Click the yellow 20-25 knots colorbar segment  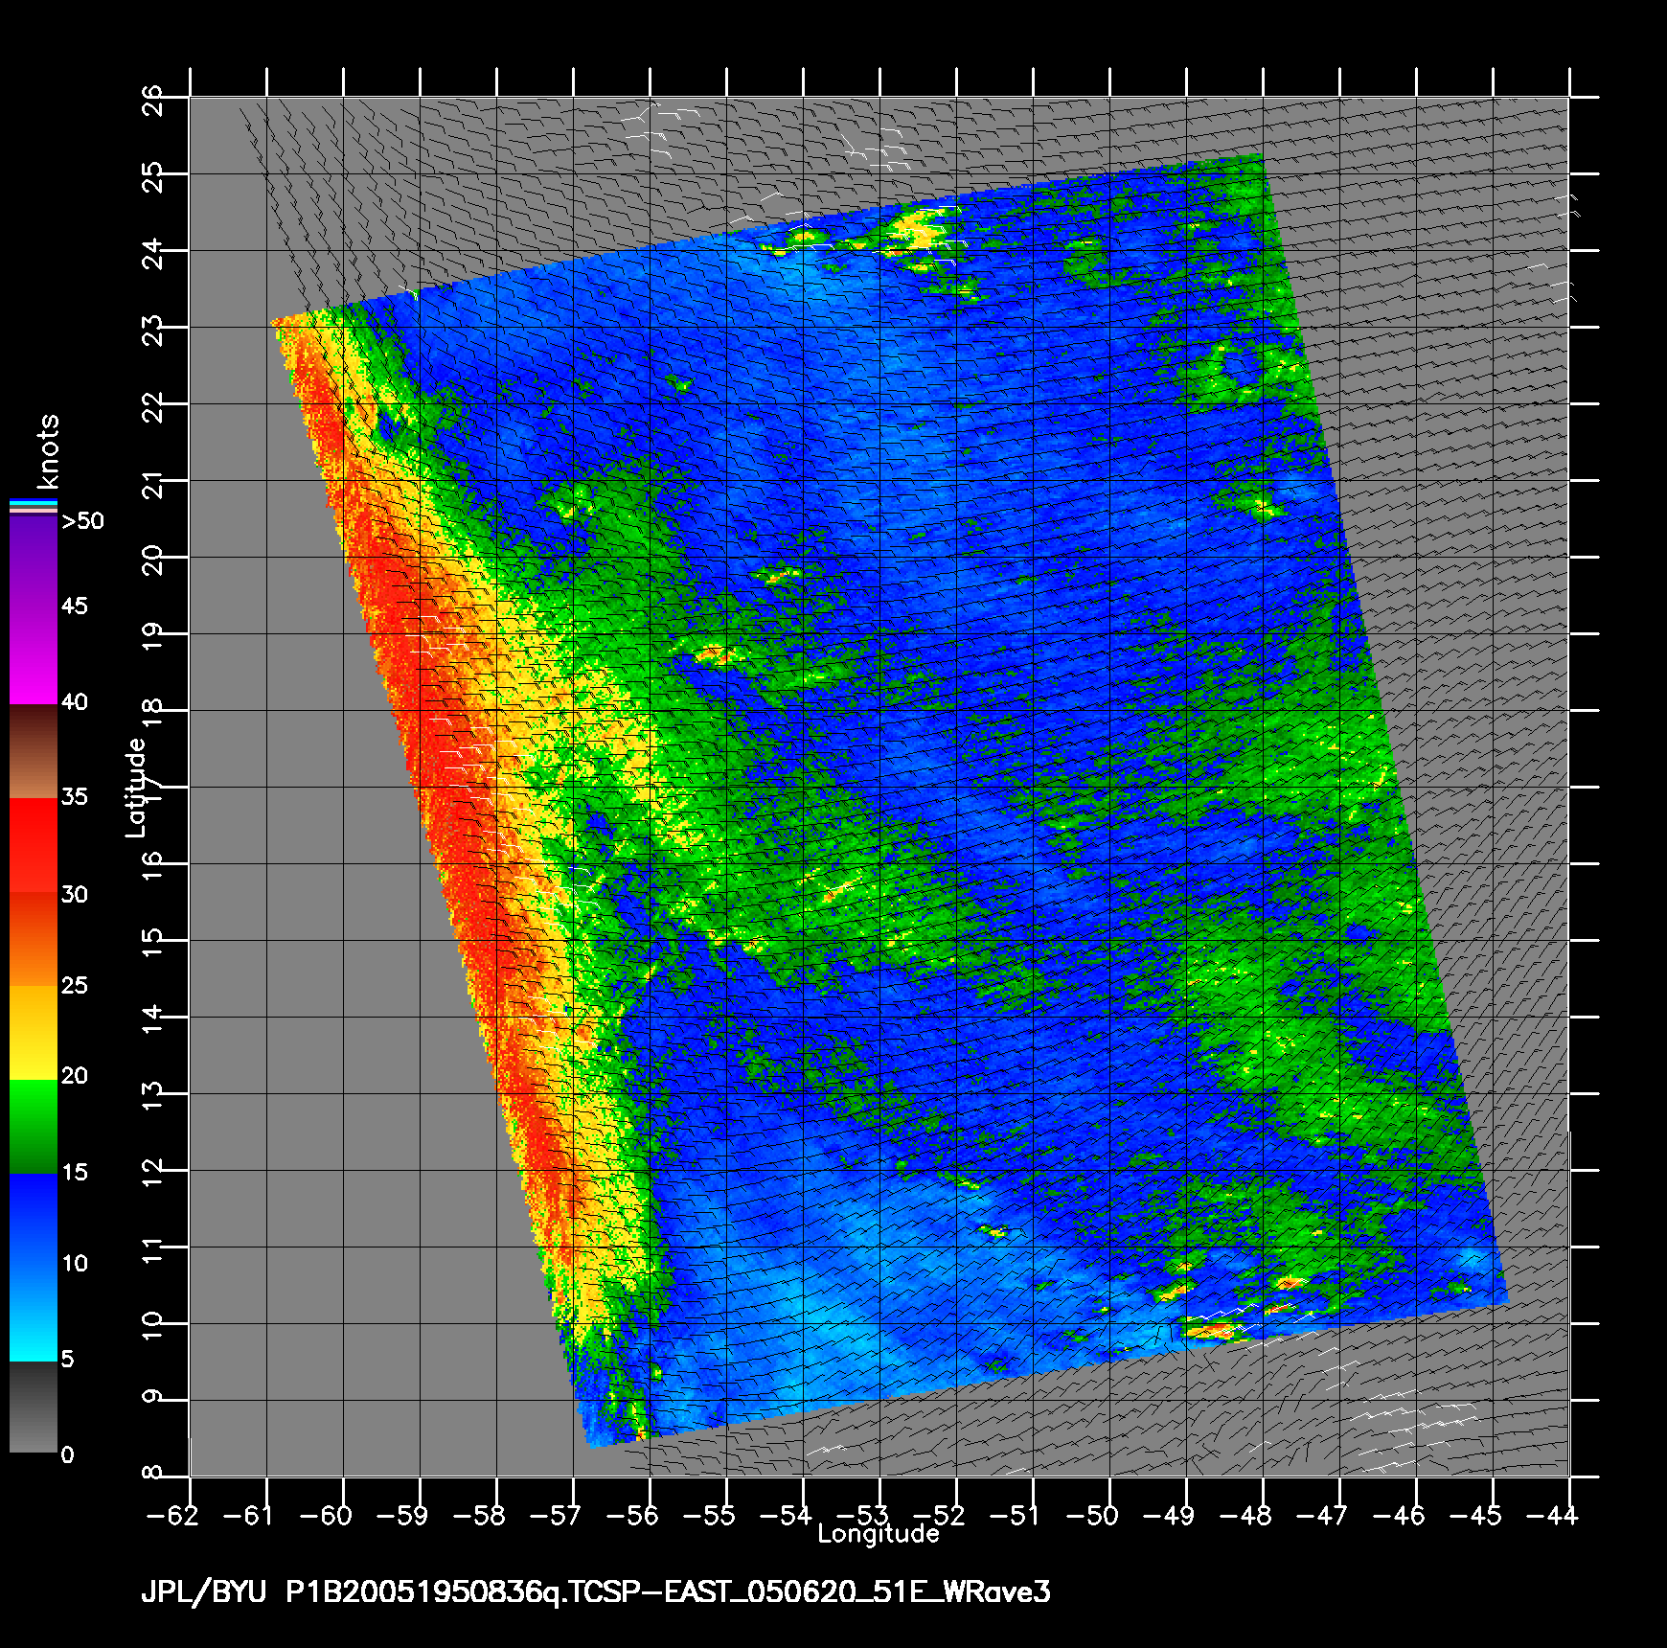click(x=34, y=1033)
